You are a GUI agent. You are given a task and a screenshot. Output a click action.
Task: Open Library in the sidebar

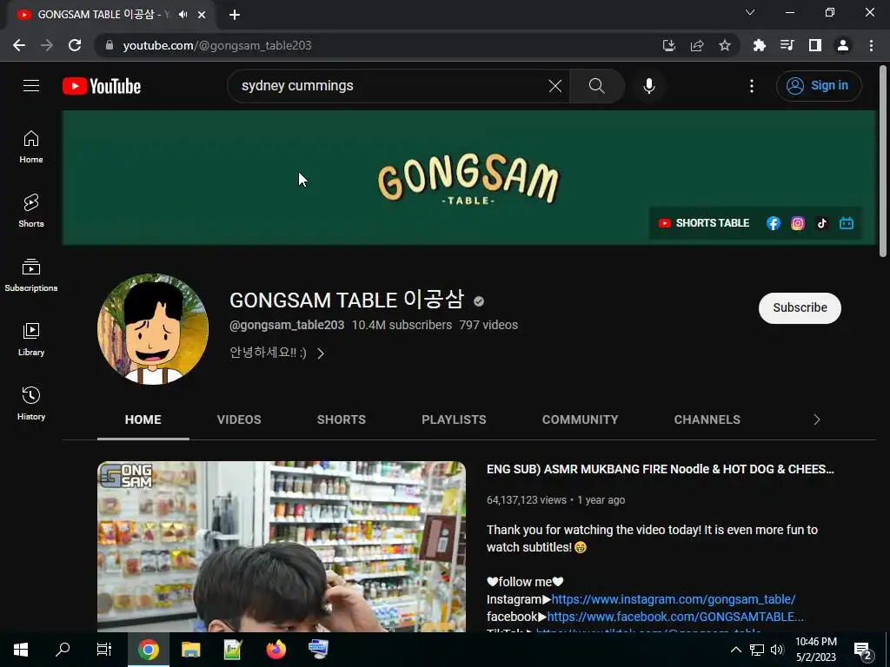31,340
